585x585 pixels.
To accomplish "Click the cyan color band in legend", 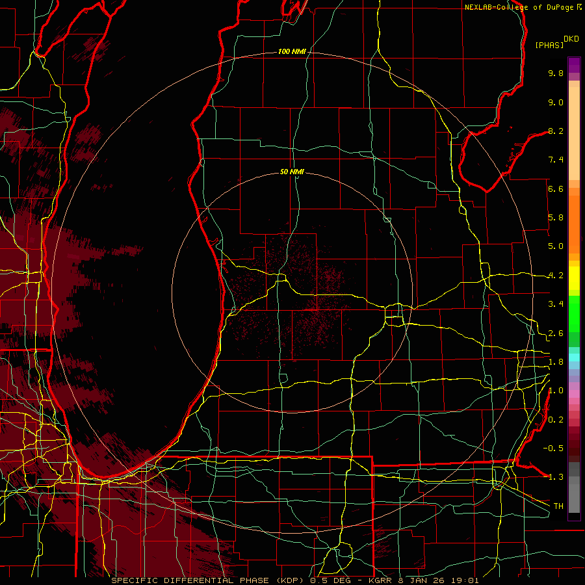I will click(574, 357).
